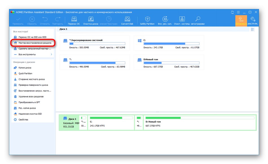Select Сделать загрузочный мастер item
This screenshot has height=164, width=268.
(32, 49)
